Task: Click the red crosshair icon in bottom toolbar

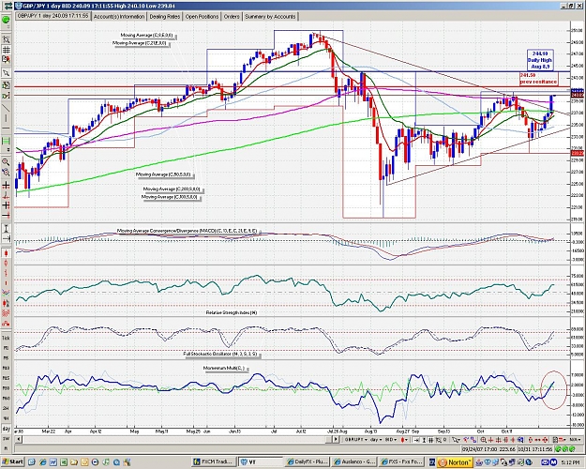Action: tap(490, 440)
